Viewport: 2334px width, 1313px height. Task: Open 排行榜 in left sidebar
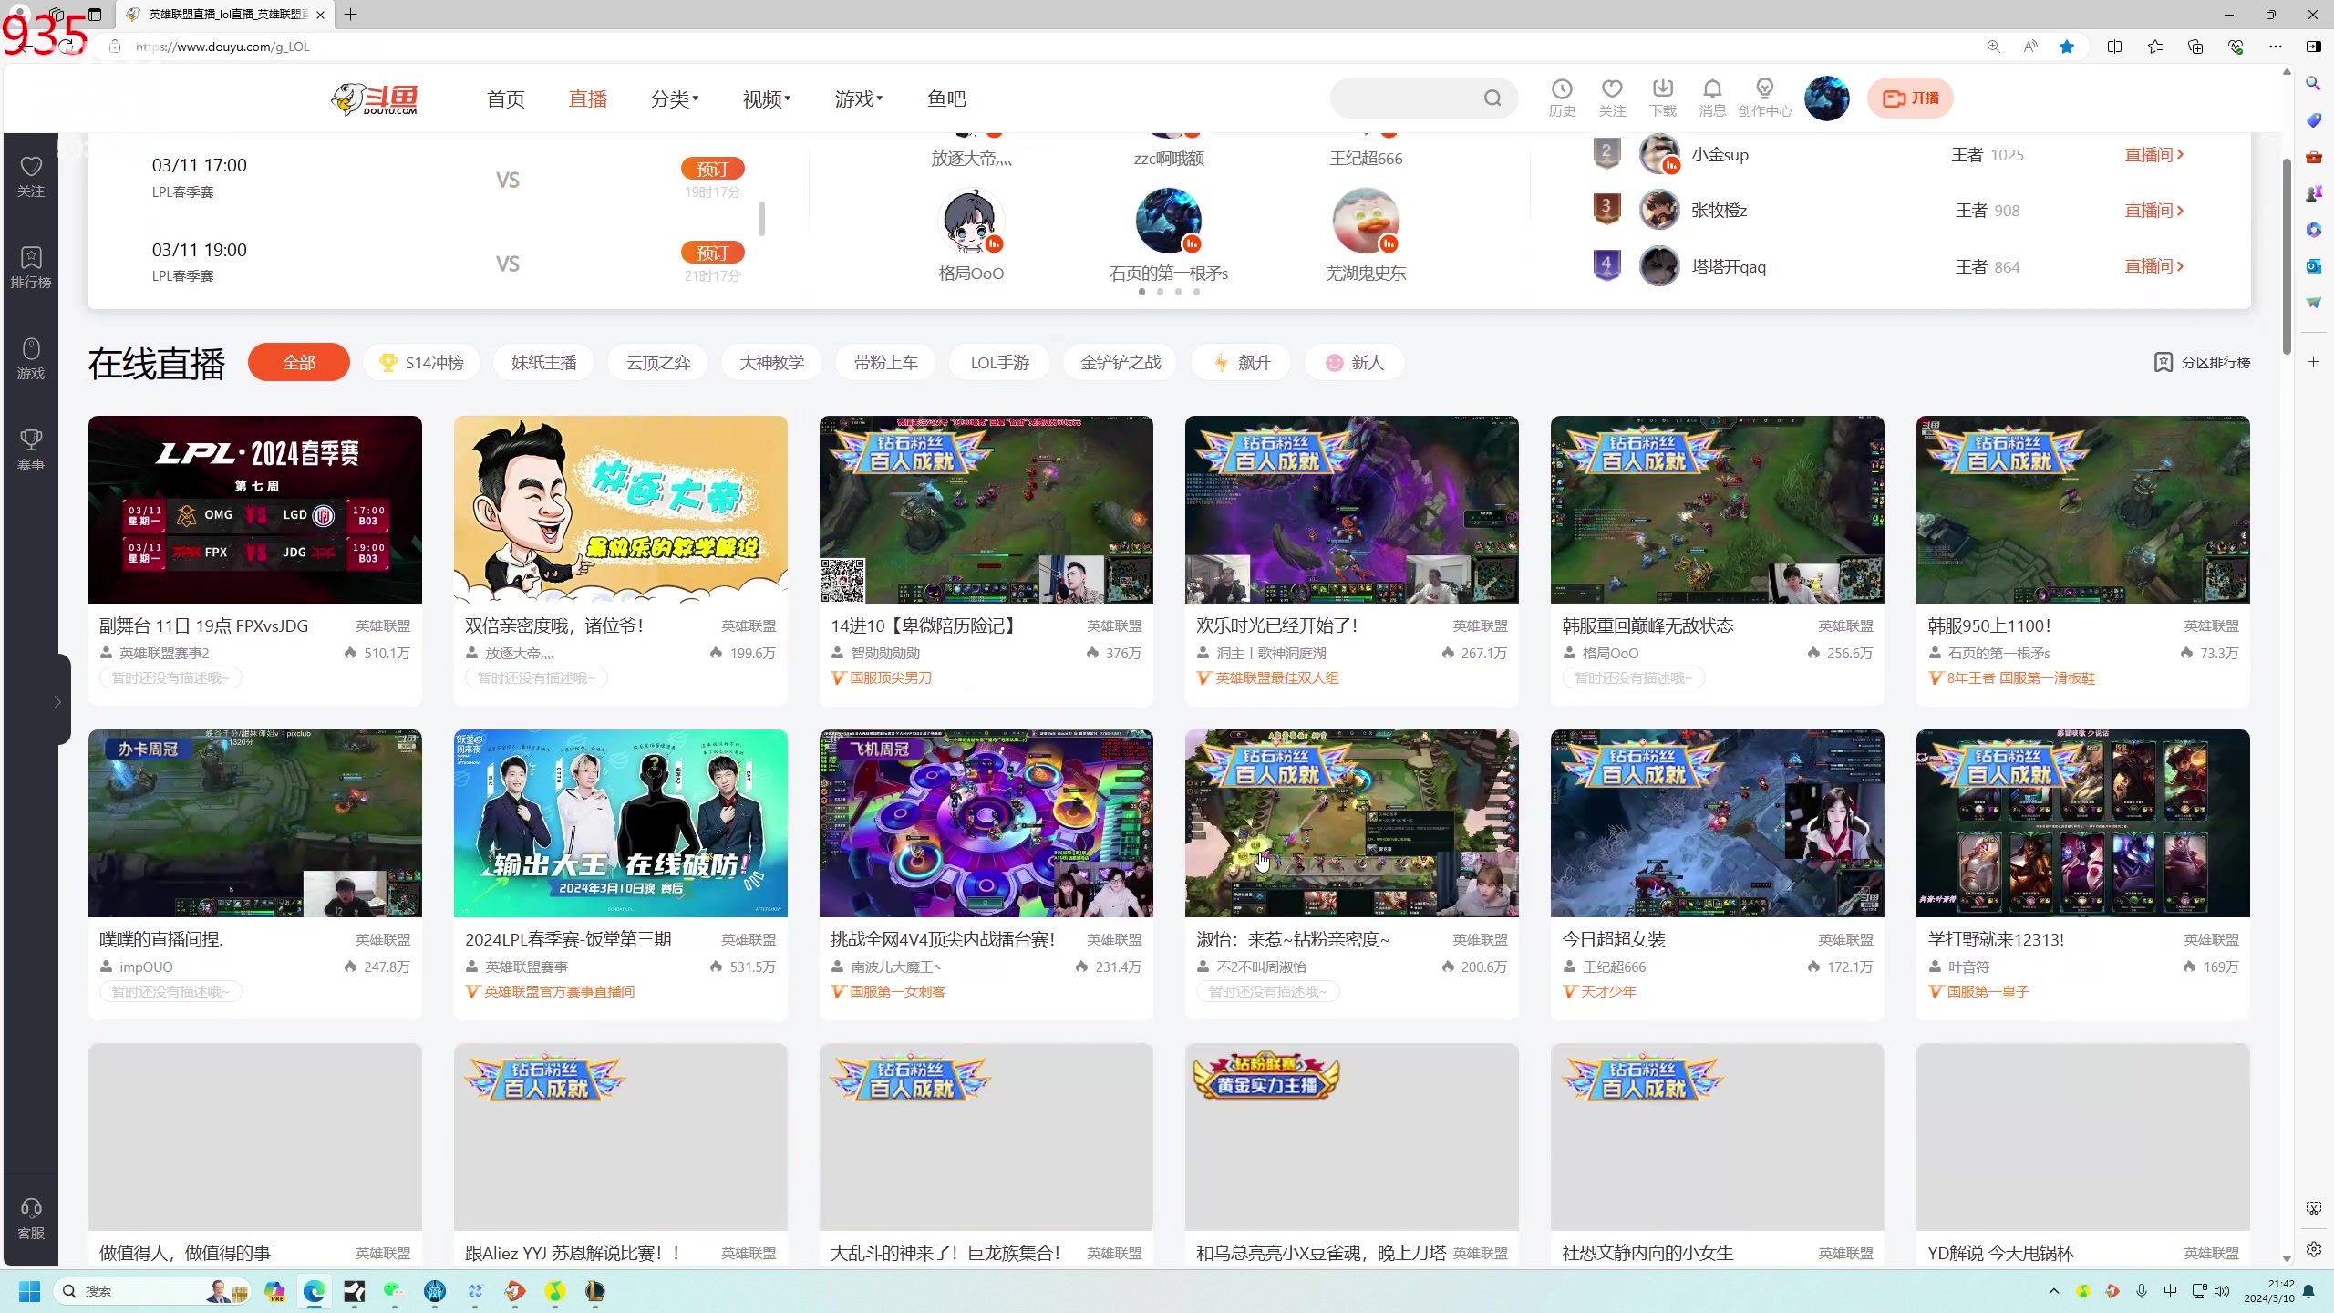tap(31, 268)
